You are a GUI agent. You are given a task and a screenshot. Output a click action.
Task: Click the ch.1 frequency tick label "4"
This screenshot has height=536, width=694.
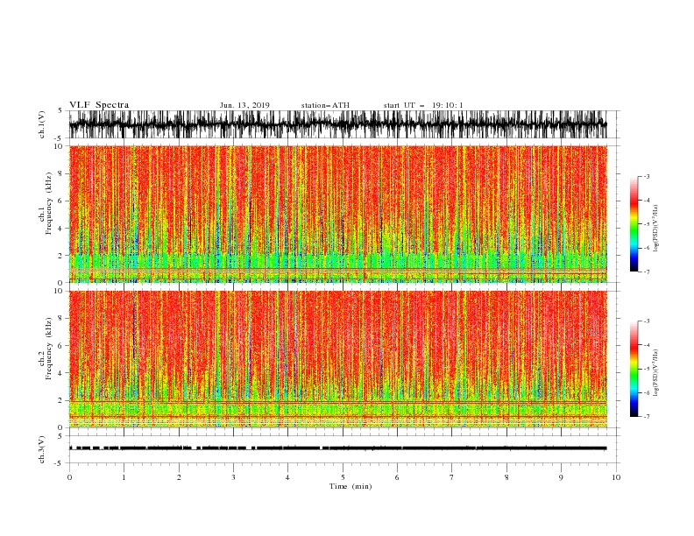coord(60,229)
